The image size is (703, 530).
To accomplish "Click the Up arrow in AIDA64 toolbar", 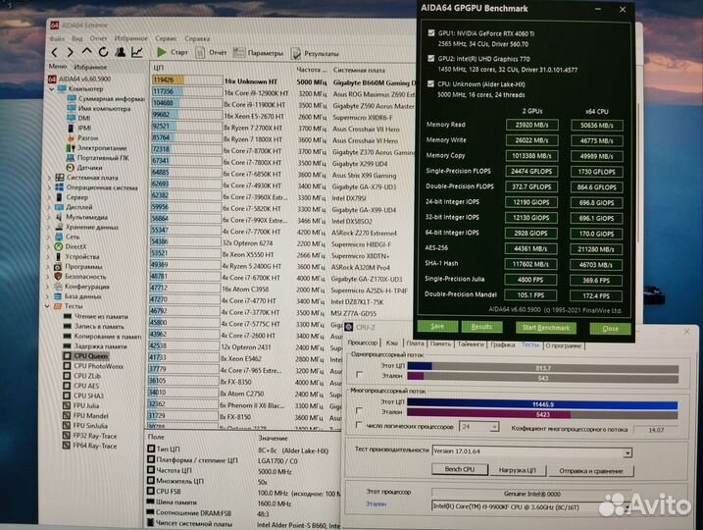I will click(x=86, y=52).
